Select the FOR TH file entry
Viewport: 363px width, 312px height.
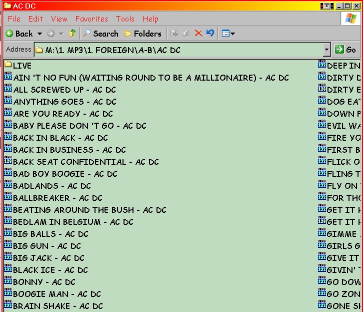339,198
